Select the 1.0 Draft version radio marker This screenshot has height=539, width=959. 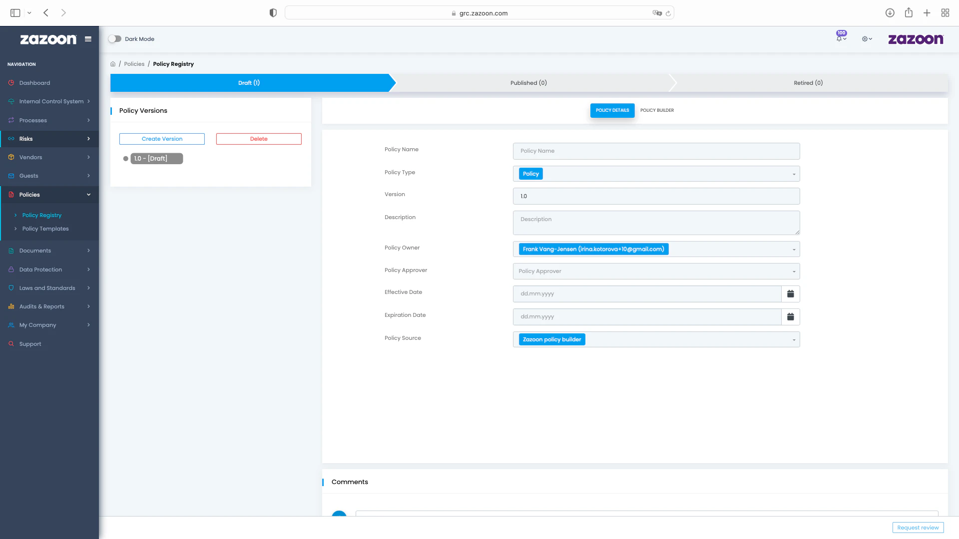tap(125, 159)
